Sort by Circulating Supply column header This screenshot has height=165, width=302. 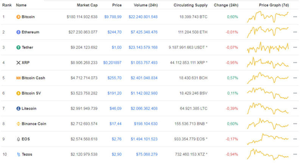[x=190, y=5]
